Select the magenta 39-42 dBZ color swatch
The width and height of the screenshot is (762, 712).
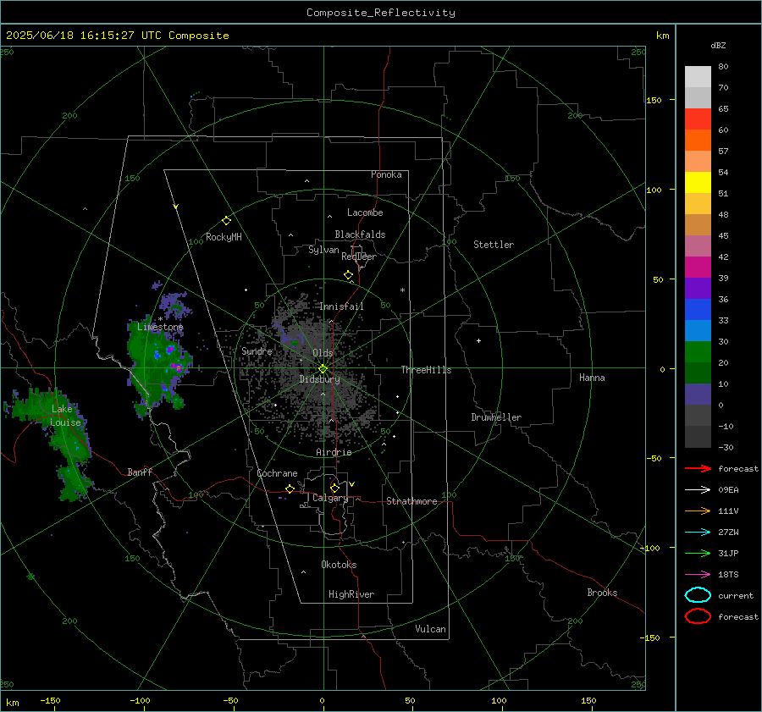click(698, 268)
